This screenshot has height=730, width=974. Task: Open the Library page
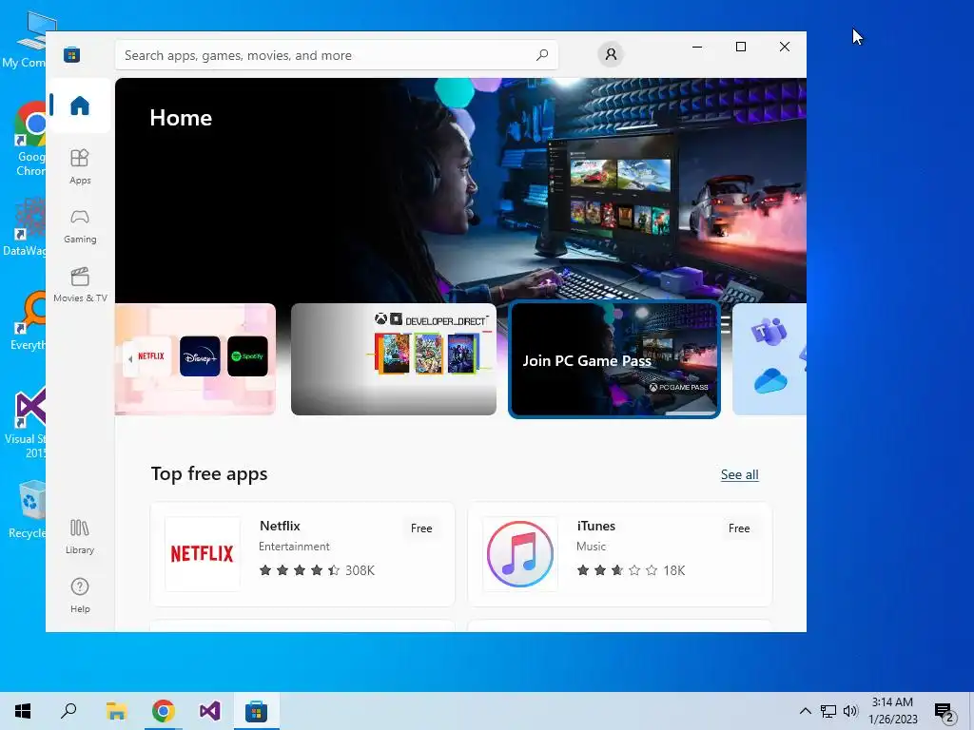(80, 537)
